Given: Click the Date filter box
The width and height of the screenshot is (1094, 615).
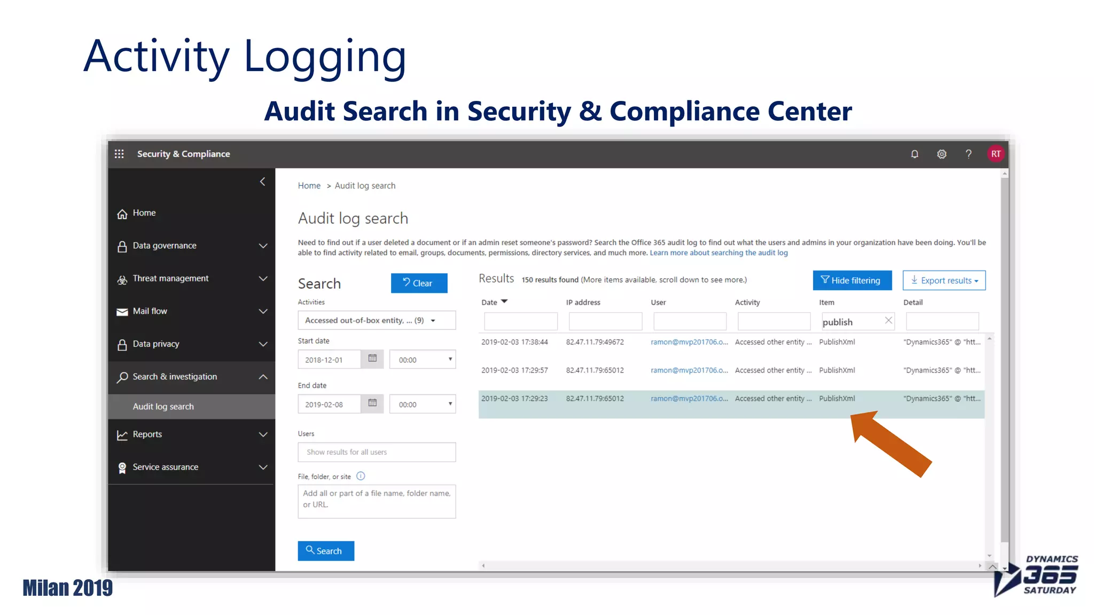Looking at the screenshot, I should (520, 321).
